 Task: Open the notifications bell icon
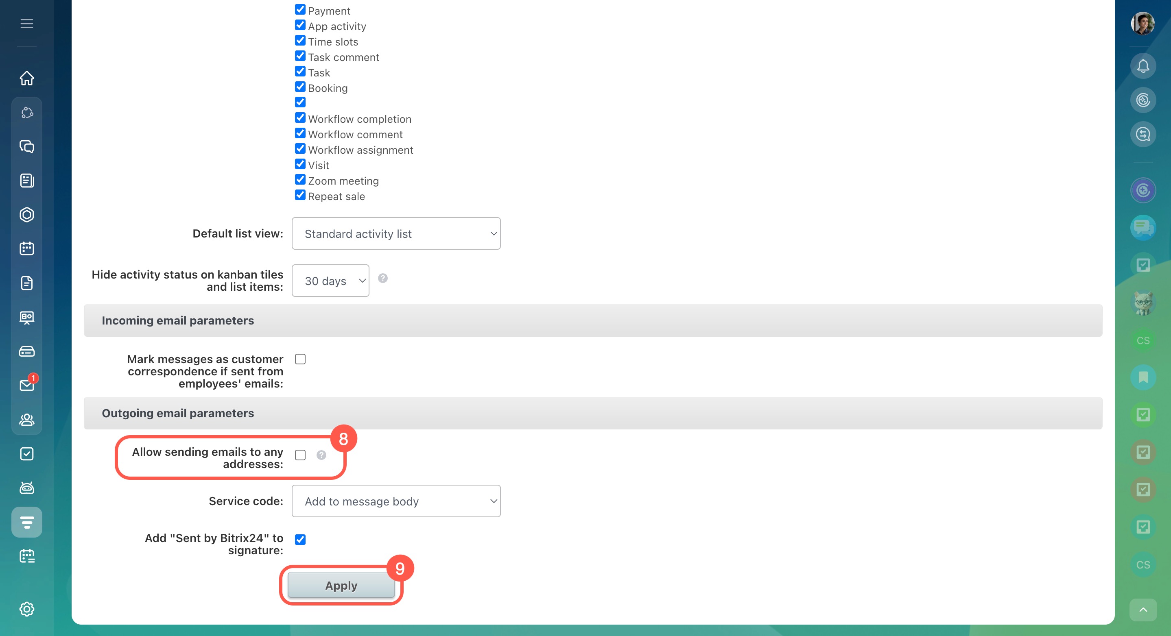coord(1143,66)
